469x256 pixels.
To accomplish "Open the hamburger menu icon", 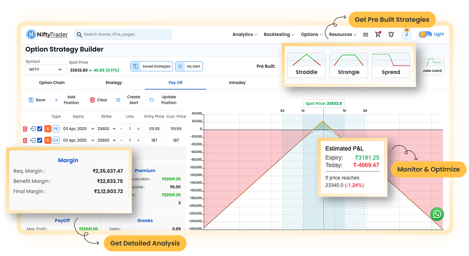I will click(x=365, y=34).
